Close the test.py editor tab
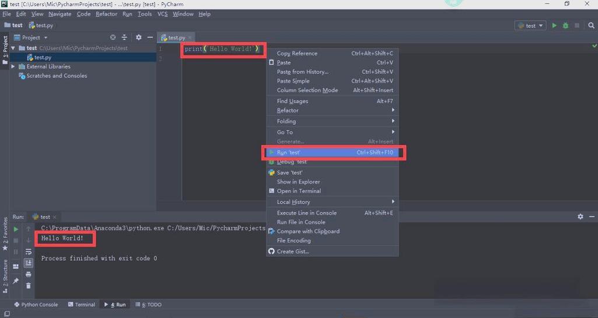This screenshot has width=598, height=318. point(190,38)
